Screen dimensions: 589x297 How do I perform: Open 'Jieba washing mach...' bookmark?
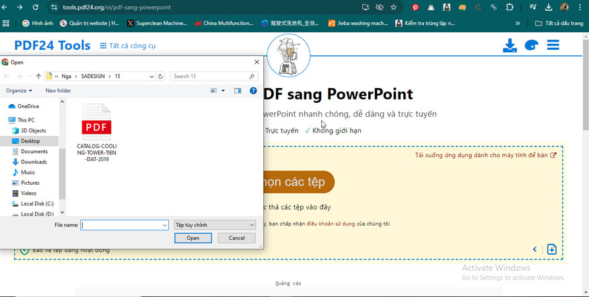point(358,24)
